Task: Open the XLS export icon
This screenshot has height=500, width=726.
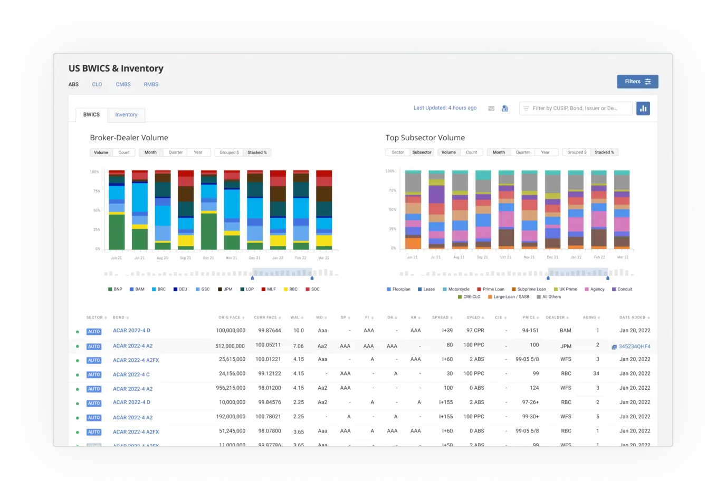Action: (505, 108)
